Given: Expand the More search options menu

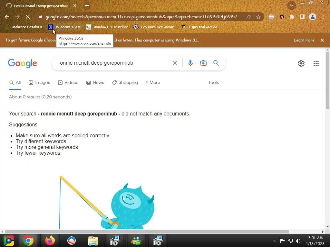Looking at the screenshot, I should 153,83.
